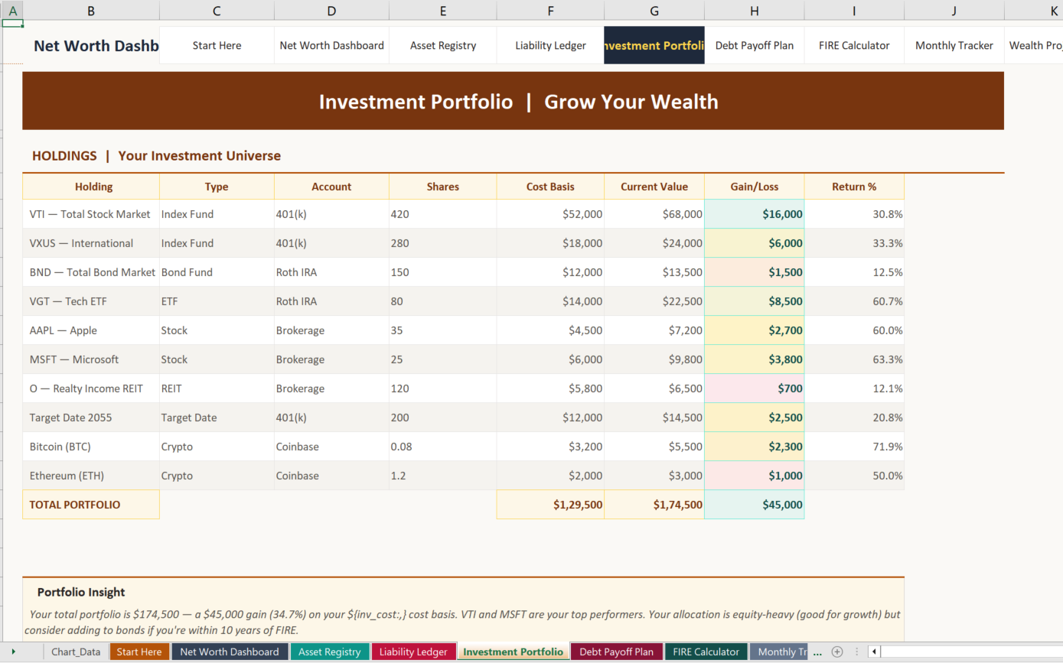This screenshot has width=1063, height=663.
Task: Click the Return % header cell
Action: [854, 187]
